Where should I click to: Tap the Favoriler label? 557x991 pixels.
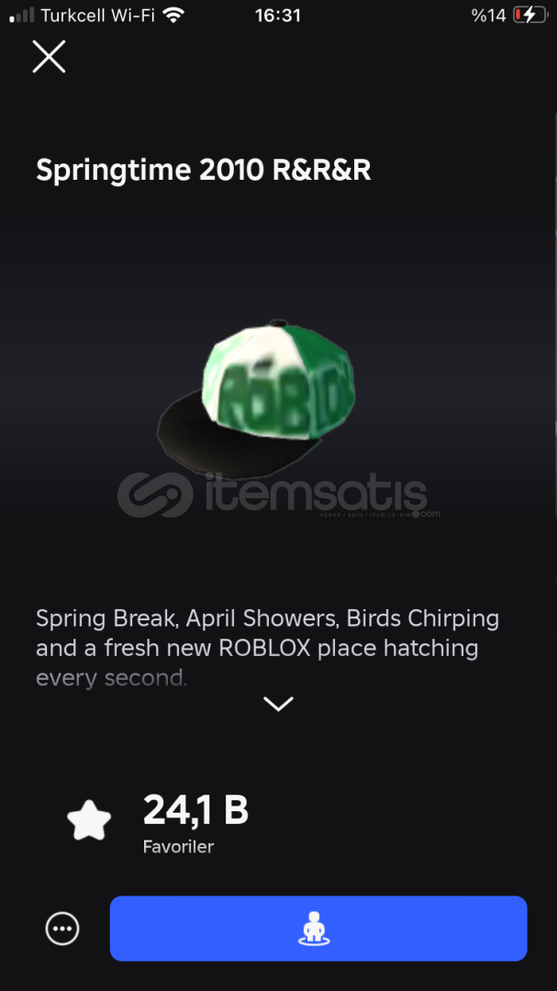178,846
